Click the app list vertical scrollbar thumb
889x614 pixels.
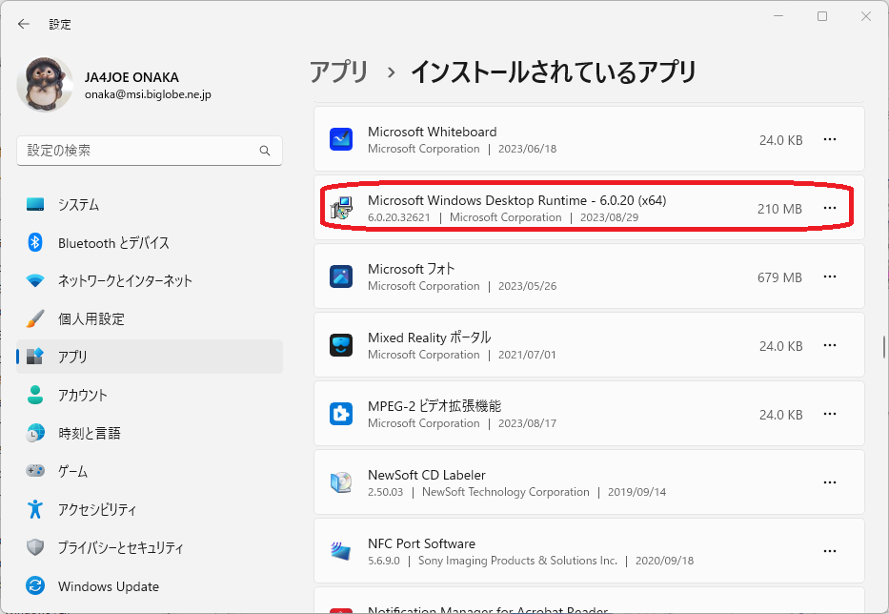click(883, 347)
